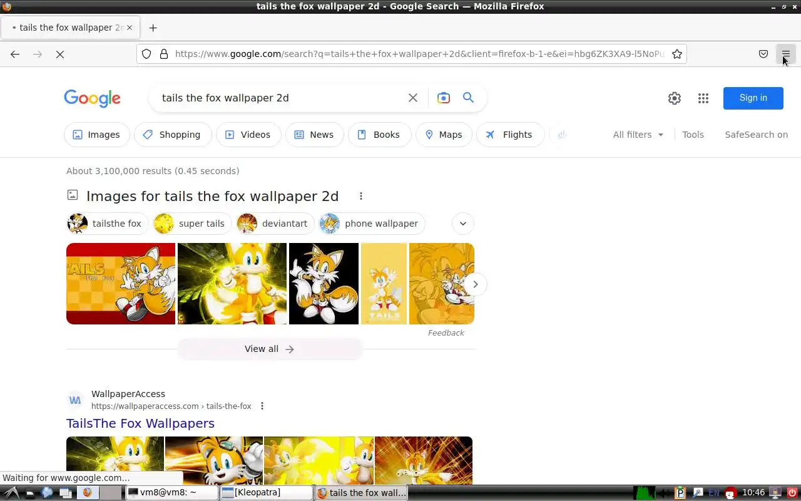Open the red checkered Tails wallpaper thumbnail
Screen dimensions: 801x501
click(x=121, y=284)
